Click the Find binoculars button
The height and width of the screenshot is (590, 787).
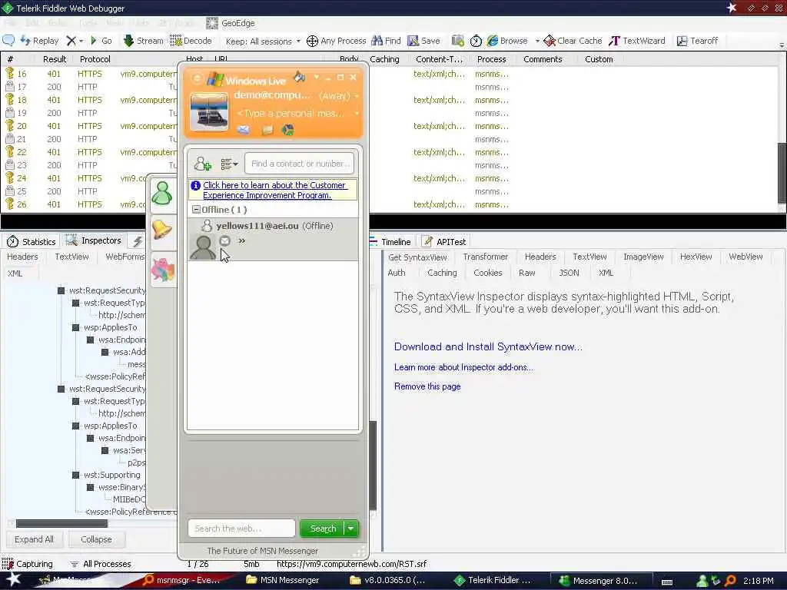coord(386,41)
